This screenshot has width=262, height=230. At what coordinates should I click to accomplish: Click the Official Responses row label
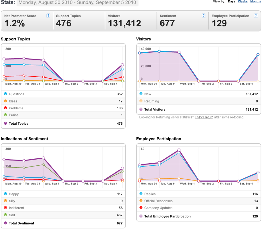click(158, 201)
